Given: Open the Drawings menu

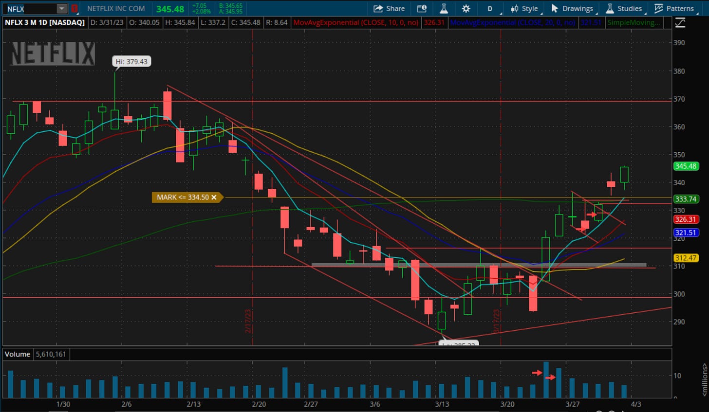Looking at the screenshot, I should click(573, 9).
